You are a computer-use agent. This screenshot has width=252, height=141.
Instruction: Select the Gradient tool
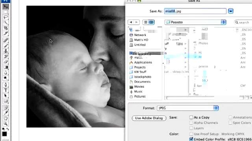coord(6,67)
